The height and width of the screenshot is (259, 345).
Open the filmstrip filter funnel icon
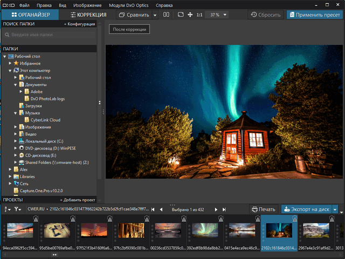click(x=17, y=209)
